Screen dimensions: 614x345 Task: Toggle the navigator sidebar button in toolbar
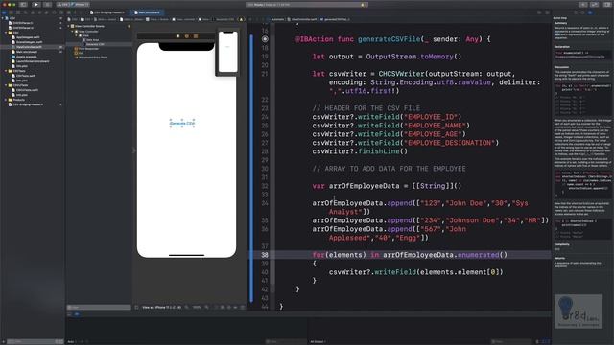23,4
